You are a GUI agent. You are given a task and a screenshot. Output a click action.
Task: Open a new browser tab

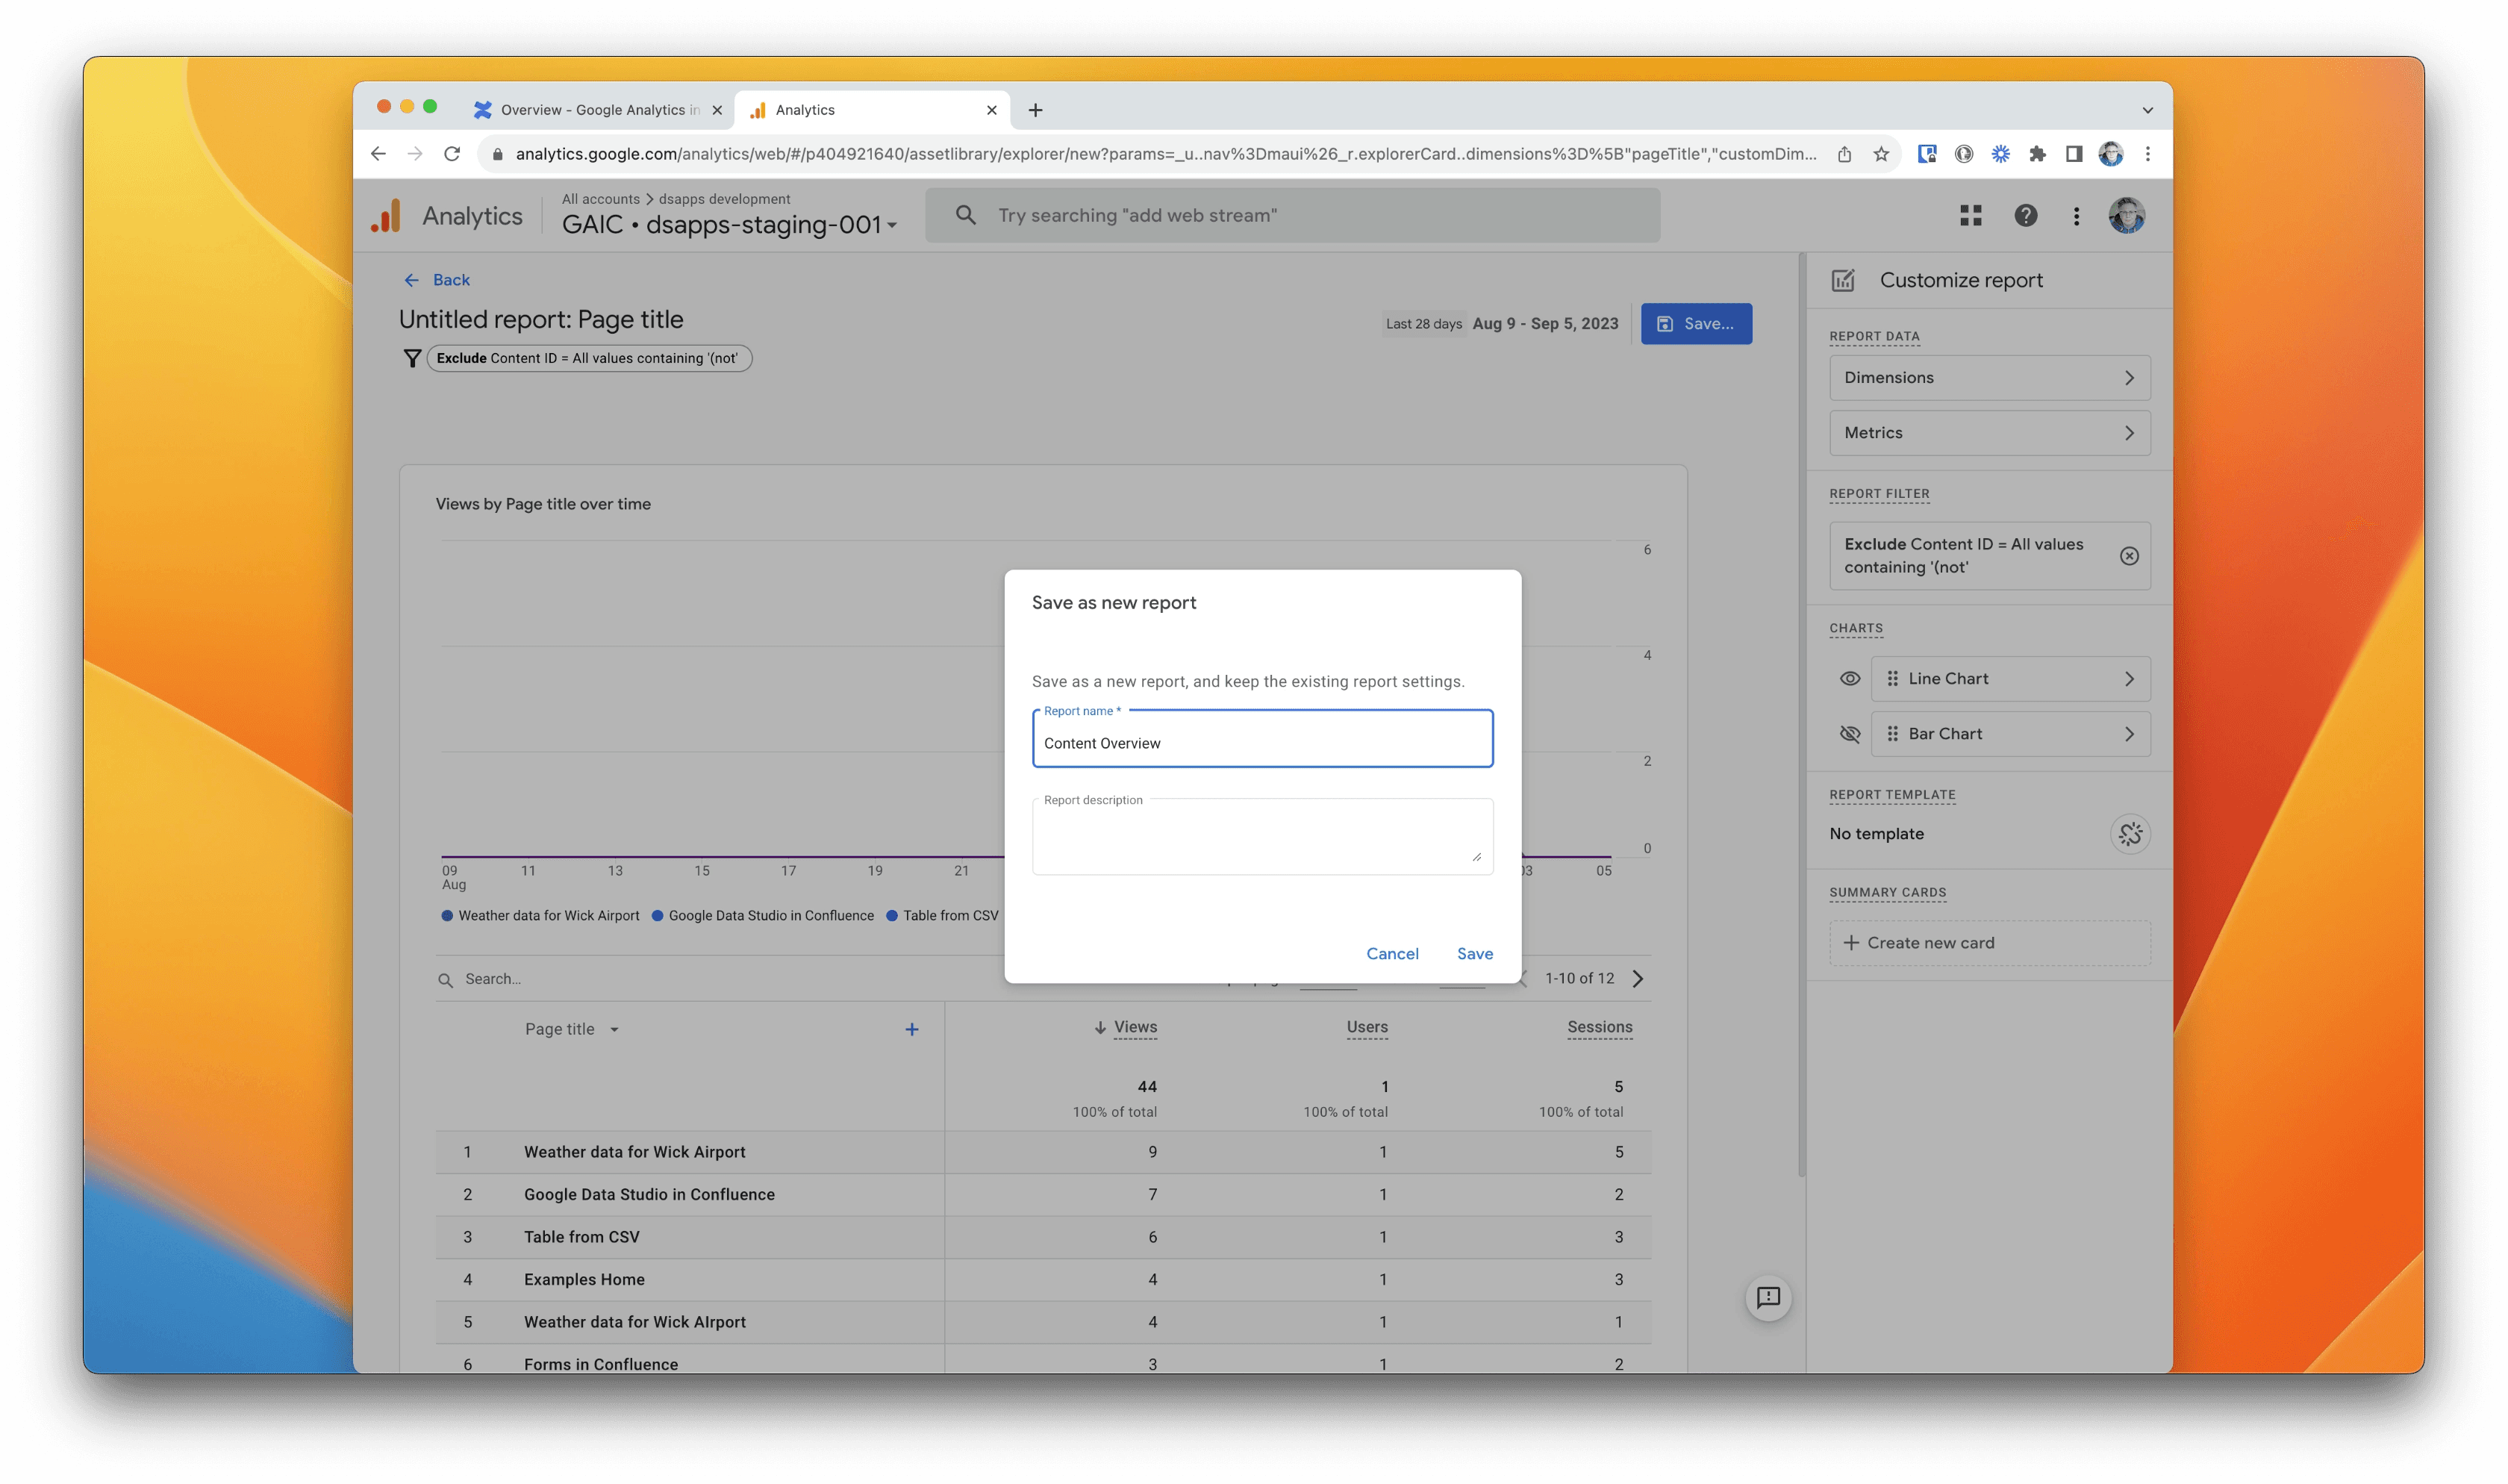1035,110
